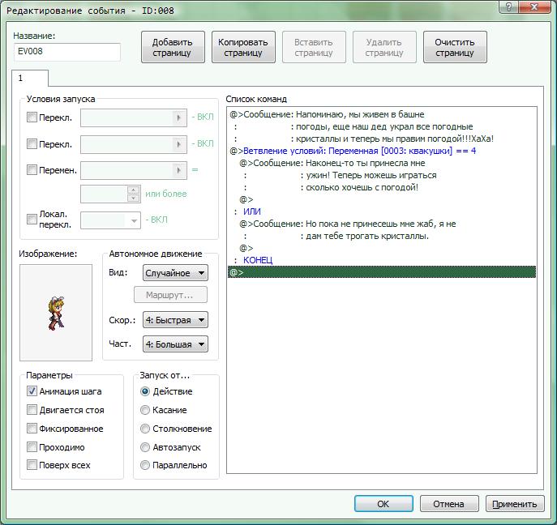Check the Проходимо option
This screenshot has height=525, width=557.
pos(32,447)
